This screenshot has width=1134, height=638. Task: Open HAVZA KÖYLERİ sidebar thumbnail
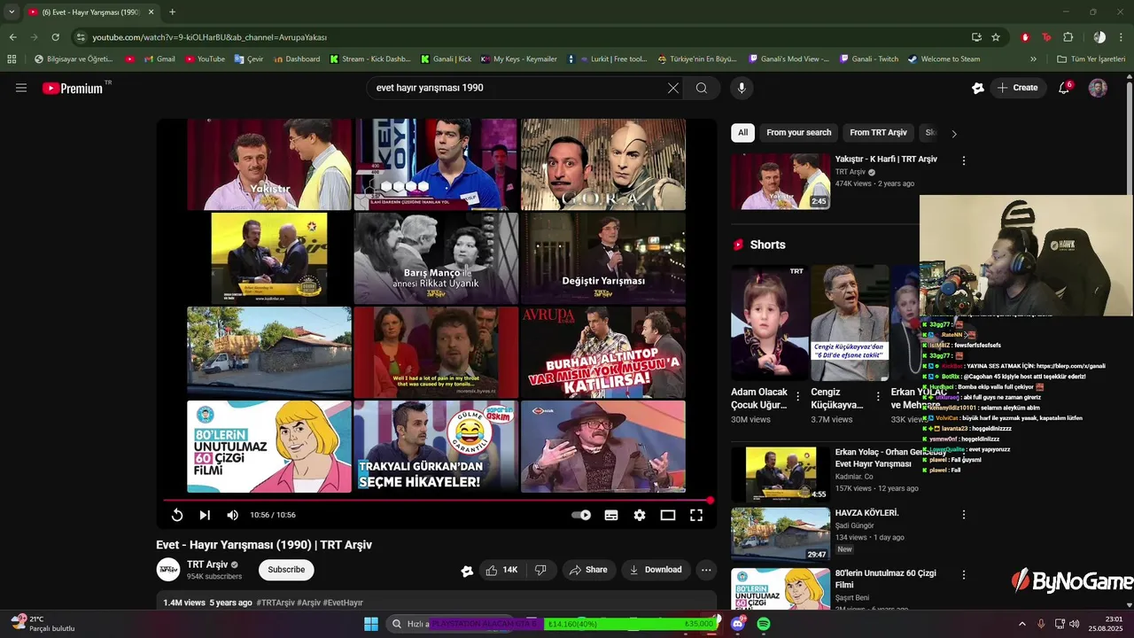pyautogui.click(x=781, y=534)
